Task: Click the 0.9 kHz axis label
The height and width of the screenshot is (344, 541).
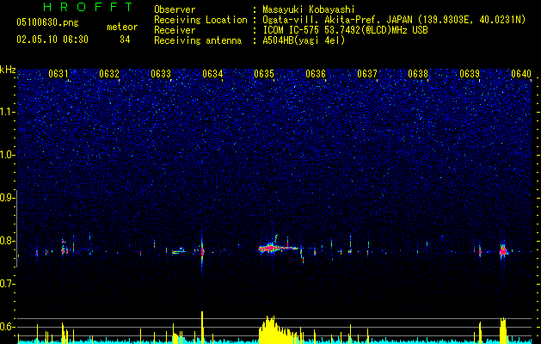Action: tap(8, 198)
